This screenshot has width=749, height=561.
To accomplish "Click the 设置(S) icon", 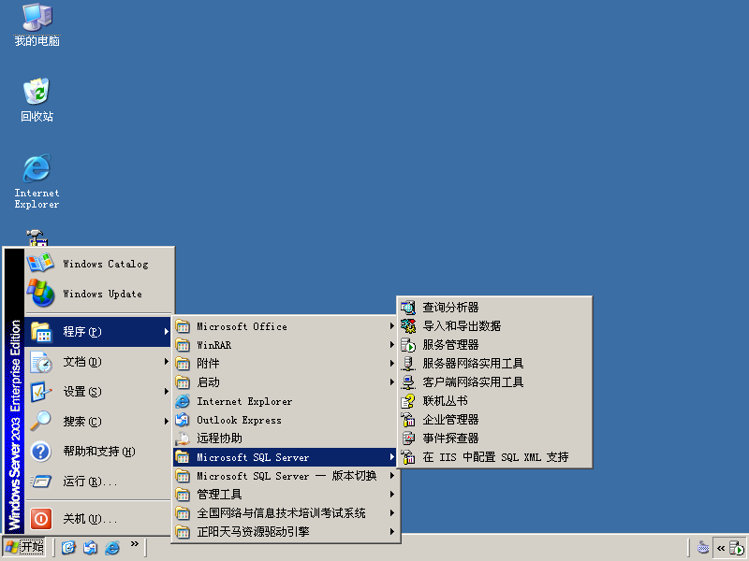I will pyautogui.click(x=41, y=392).
